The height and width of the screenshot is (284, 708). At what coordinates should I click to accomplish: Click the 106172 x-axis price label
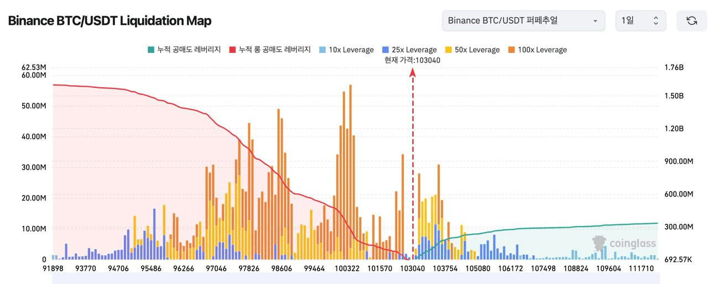(511, 268)
